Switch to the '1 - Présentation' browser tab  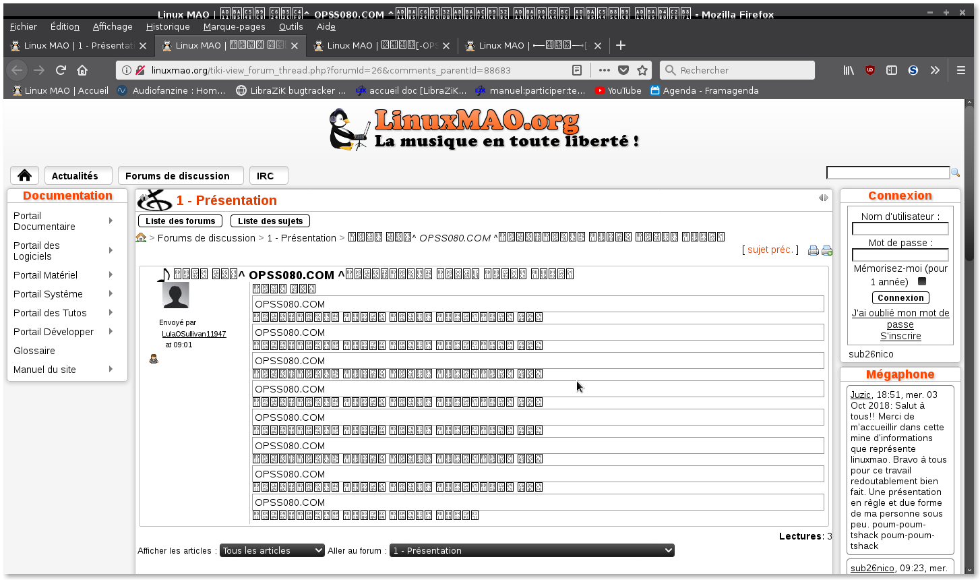78,45
